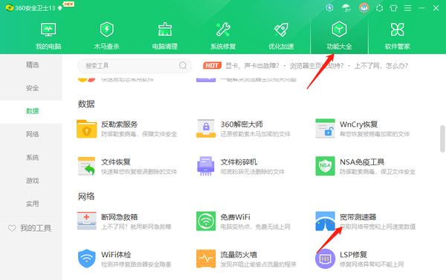Click text 快速帮您恢复被误删除的文件
The width and height of the screenshot is (446, 280).
tap(139, 172)
